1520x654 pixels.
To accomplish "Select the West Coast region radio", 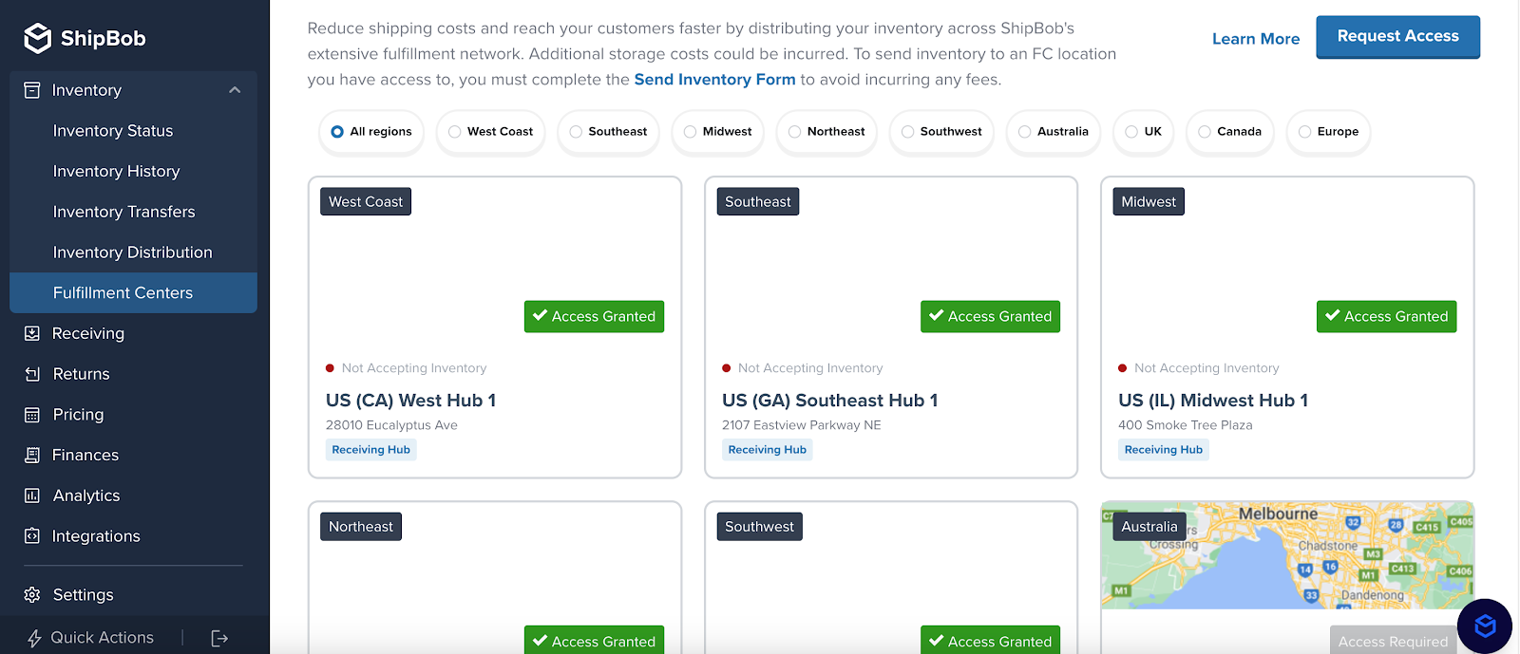I will [455, 132].
